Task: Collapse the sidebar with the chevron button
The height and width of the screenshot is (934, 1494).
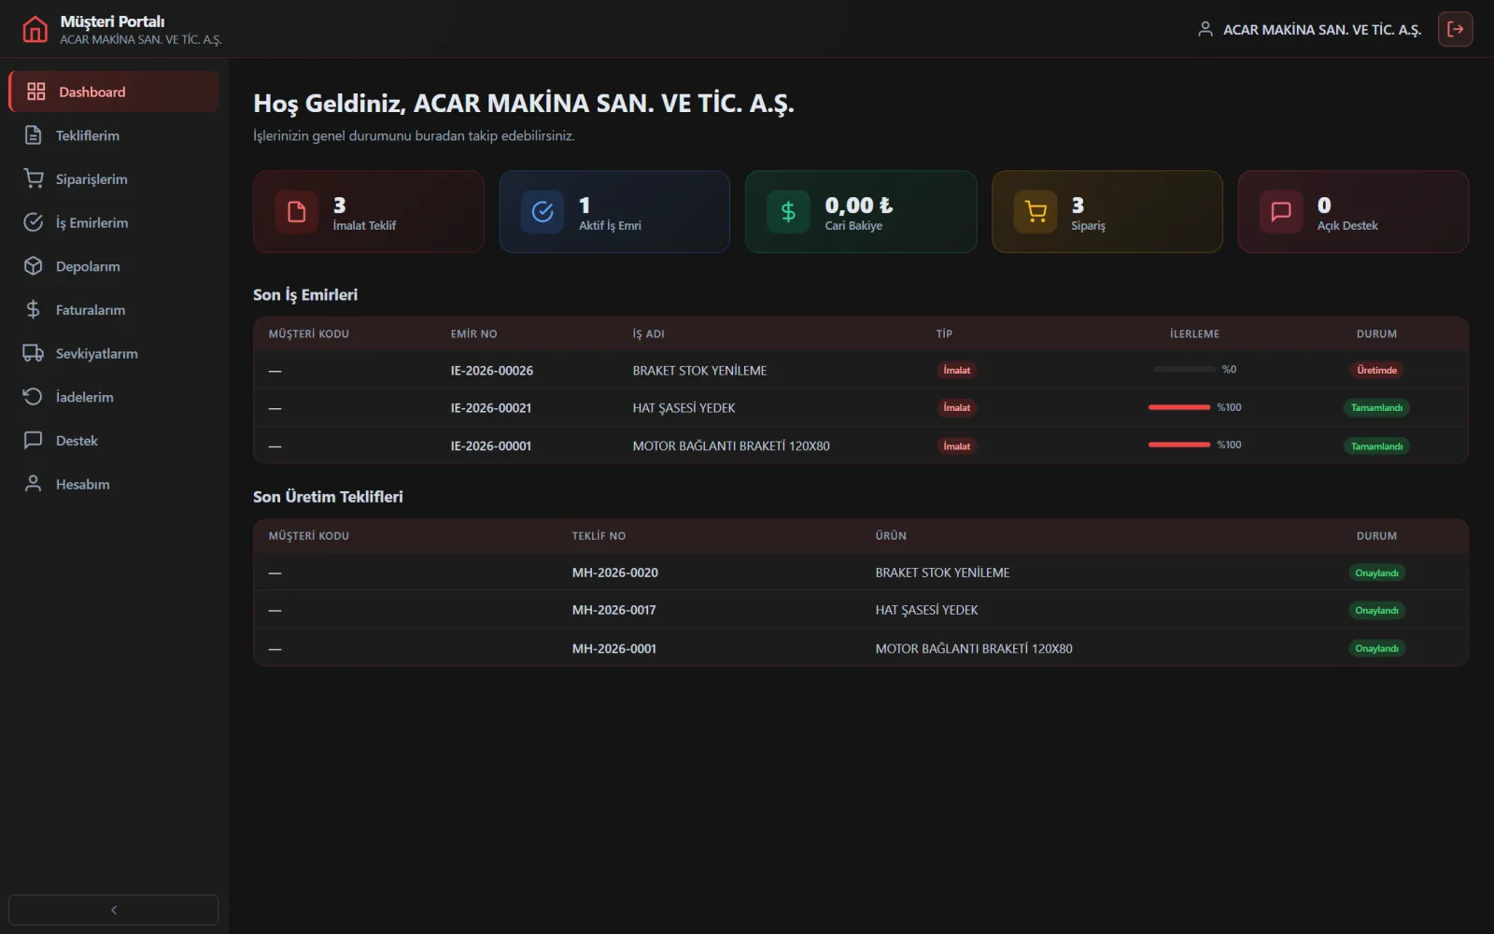Action: (x=113, y=910)
